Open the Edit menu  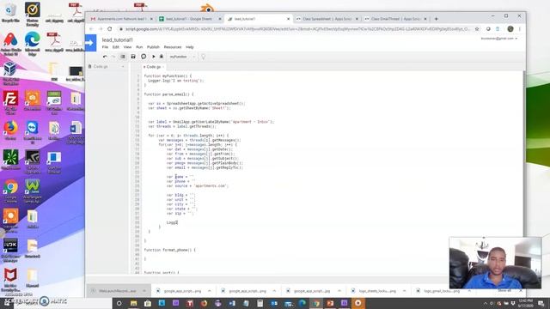[116, 47]
